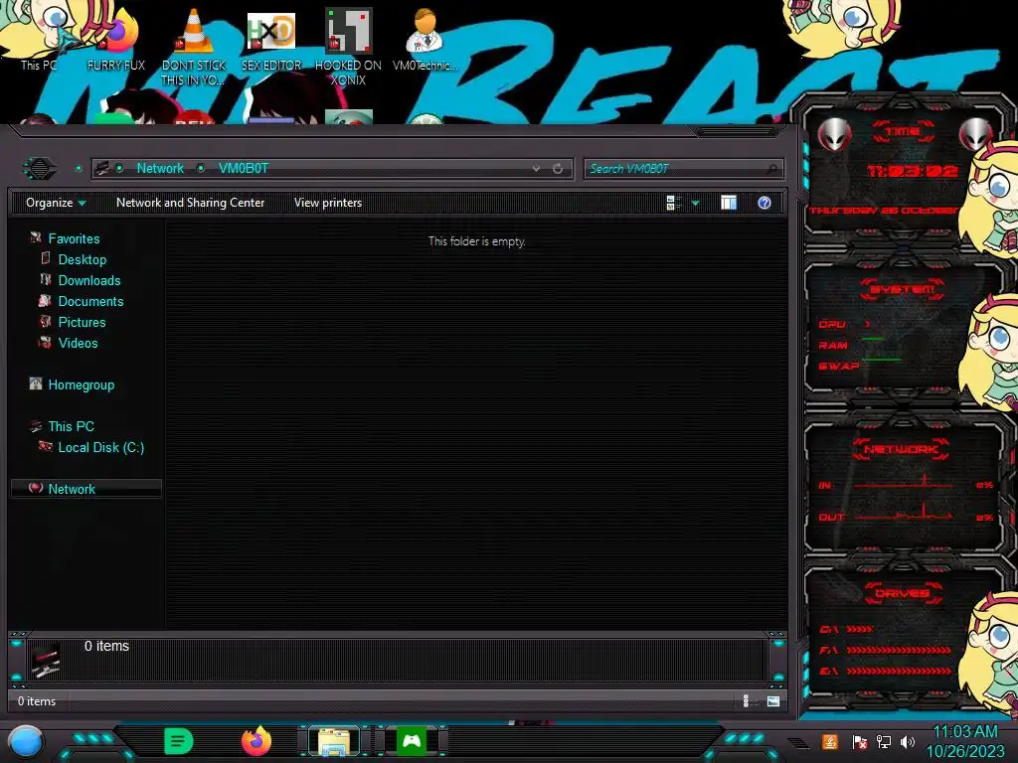Image resolution: width=1018 pixels, height=763 pixels.
Task: Switch to details view in status bar
Action: (748, 700)
